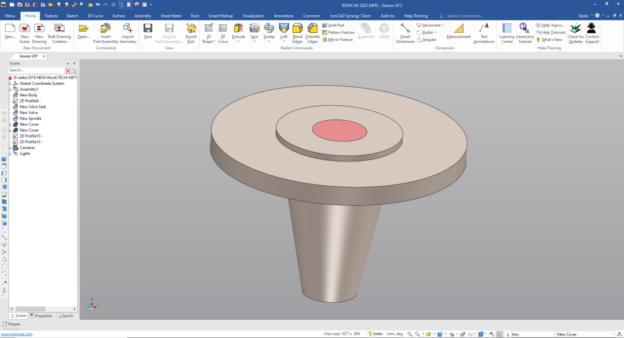Select the Spin tool in ribbon
Image resolution: width=624 pixels, height=338 pixels.
pos(254,28)
